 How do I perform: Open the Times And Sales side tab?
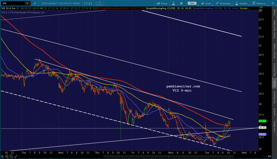(274, 29)
